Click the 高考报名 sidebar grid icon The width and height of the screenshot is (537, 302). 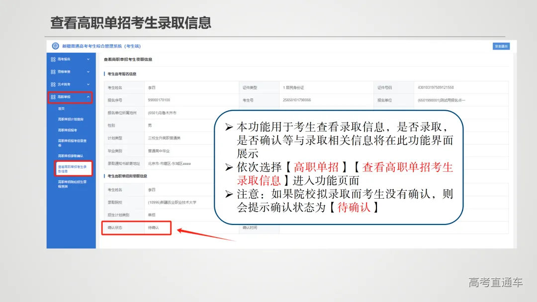click(x=52, y=60)
